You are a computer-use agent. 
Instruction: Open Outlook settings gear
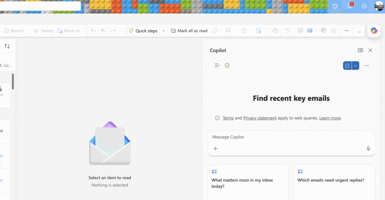click(364, 6)
